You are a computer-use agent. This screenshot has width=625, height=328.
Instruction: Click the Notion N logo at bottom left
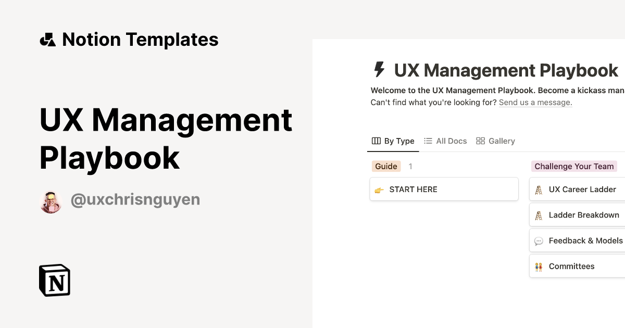pyautogui.click(x=54, y=280)
